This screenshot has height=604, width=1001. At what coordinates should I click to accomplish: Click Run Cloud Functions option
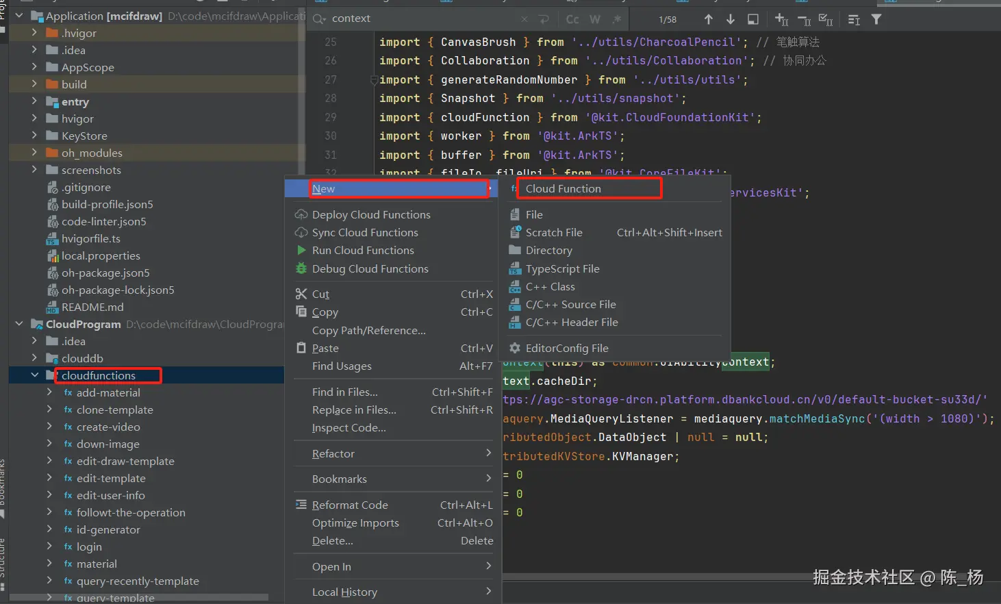pos(363,251)
